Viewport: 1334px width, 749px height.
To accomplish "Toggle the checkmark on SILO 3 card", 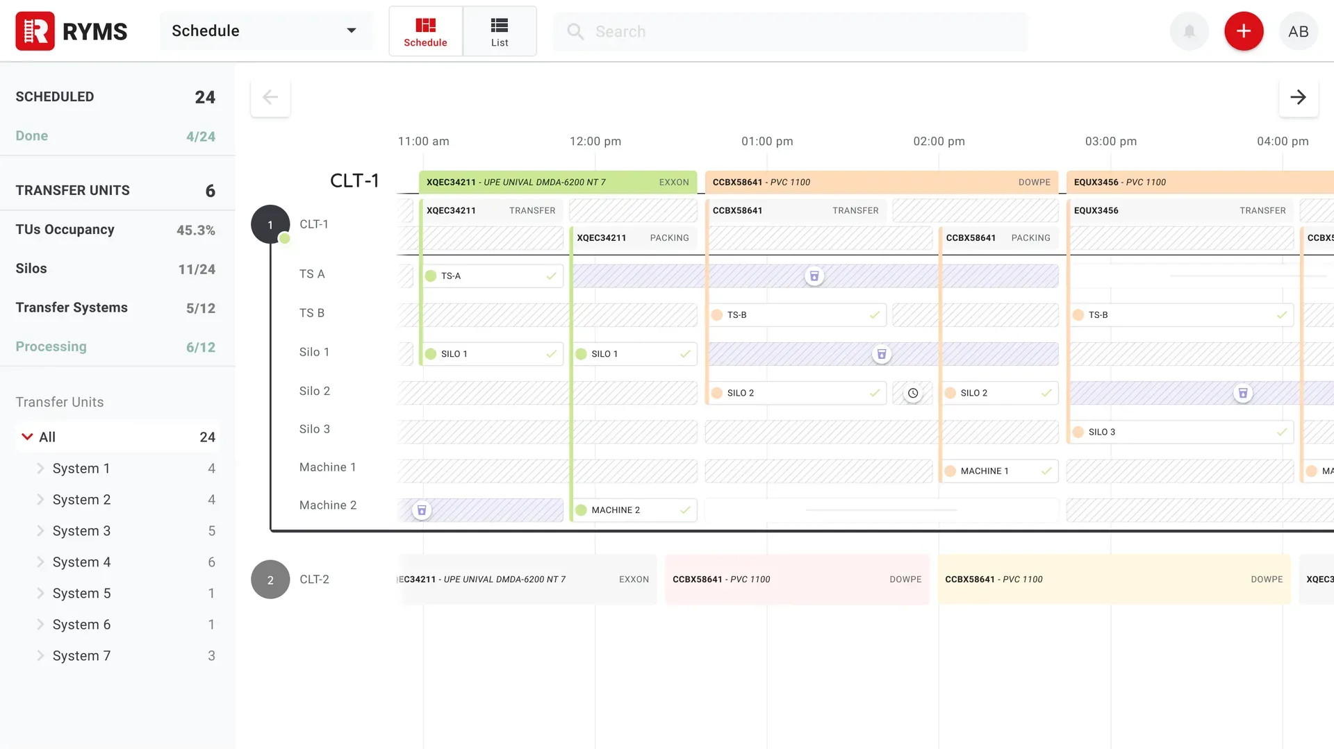I will point(1281,432).
